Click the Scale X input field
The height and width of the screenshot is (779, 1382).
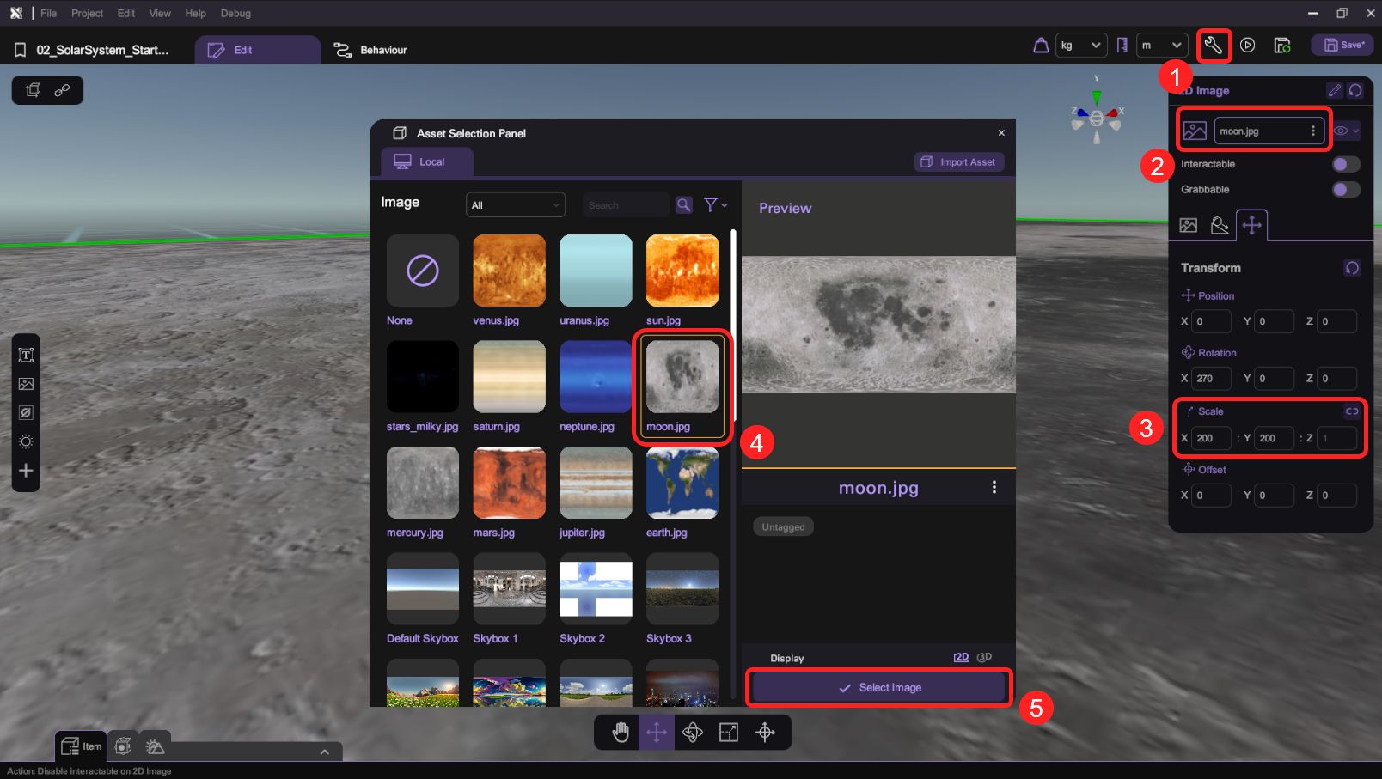[1211, 438]
